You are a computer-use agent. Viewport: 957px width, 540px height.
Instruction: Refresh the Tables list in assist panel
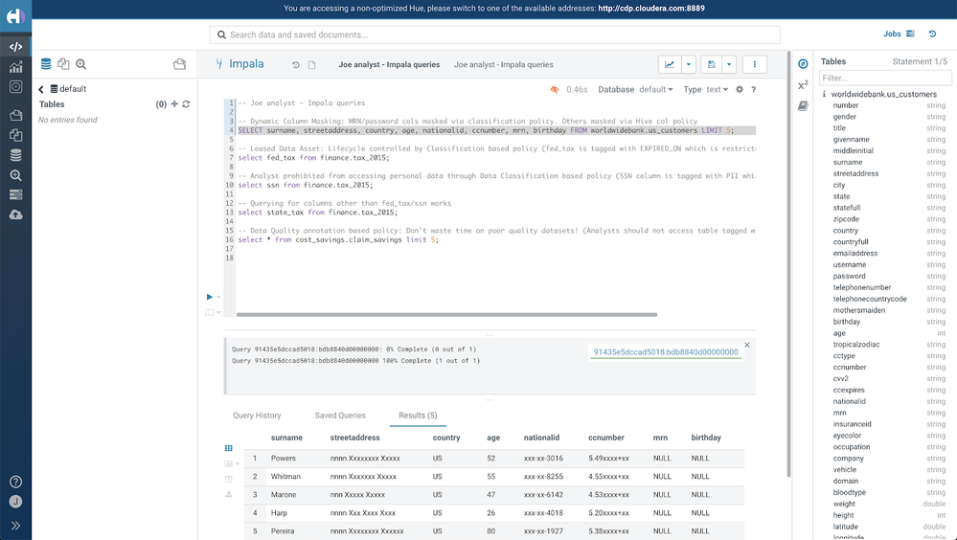[186, 104]
